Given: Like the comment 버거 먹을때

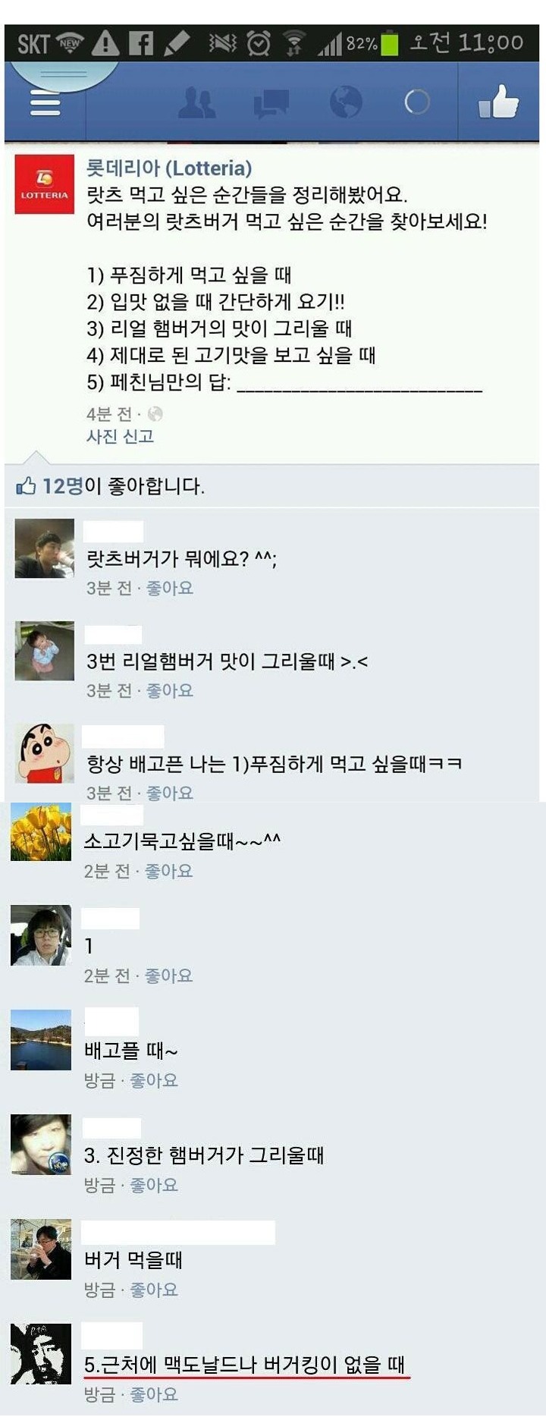Looking at the screenshot, I should 154,1290.
